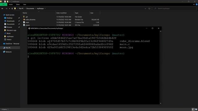Click main.c in terminal output
The width and height of the screenshot is (198, 111).
(x=125, y=44)
